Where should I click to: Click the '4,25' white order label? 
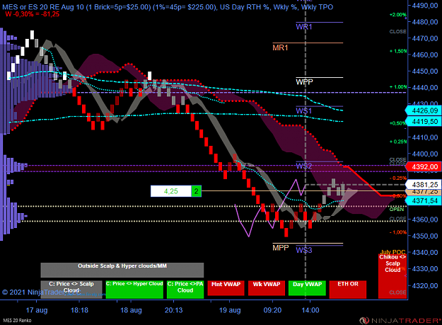(171, 191)
